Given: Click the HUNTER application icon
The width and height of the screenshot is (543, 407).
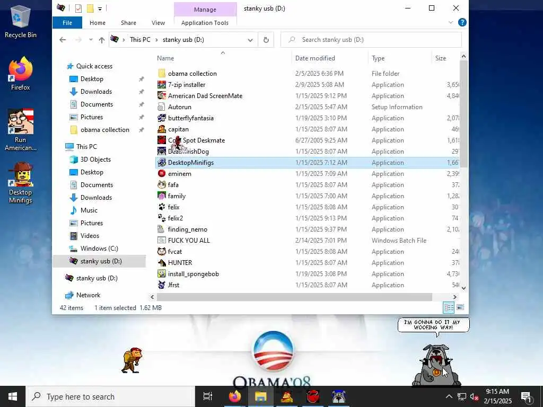Looking at the screenshot, I should click(161, 263).
